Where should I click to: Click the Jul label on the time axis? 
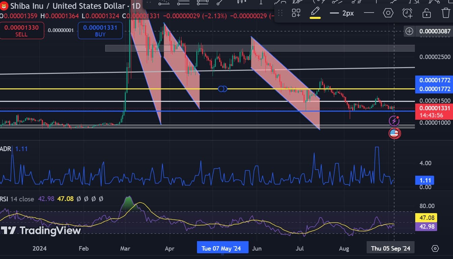(300, 249)
